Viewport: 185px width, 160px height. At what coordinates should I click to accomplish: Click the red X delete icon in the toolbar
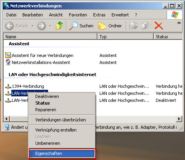[158, 26]
